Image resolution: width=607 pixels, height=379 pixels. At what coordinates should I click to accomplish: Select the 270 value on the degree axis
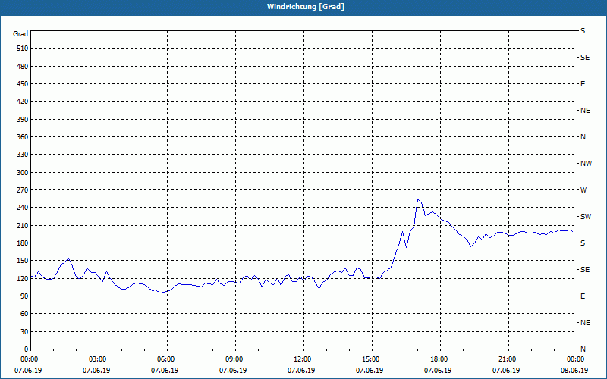23,190
